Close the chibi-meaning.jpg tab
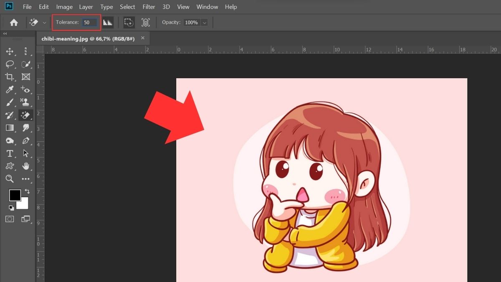The width and height of the screenshot is (501, 282). pos(142,38)
